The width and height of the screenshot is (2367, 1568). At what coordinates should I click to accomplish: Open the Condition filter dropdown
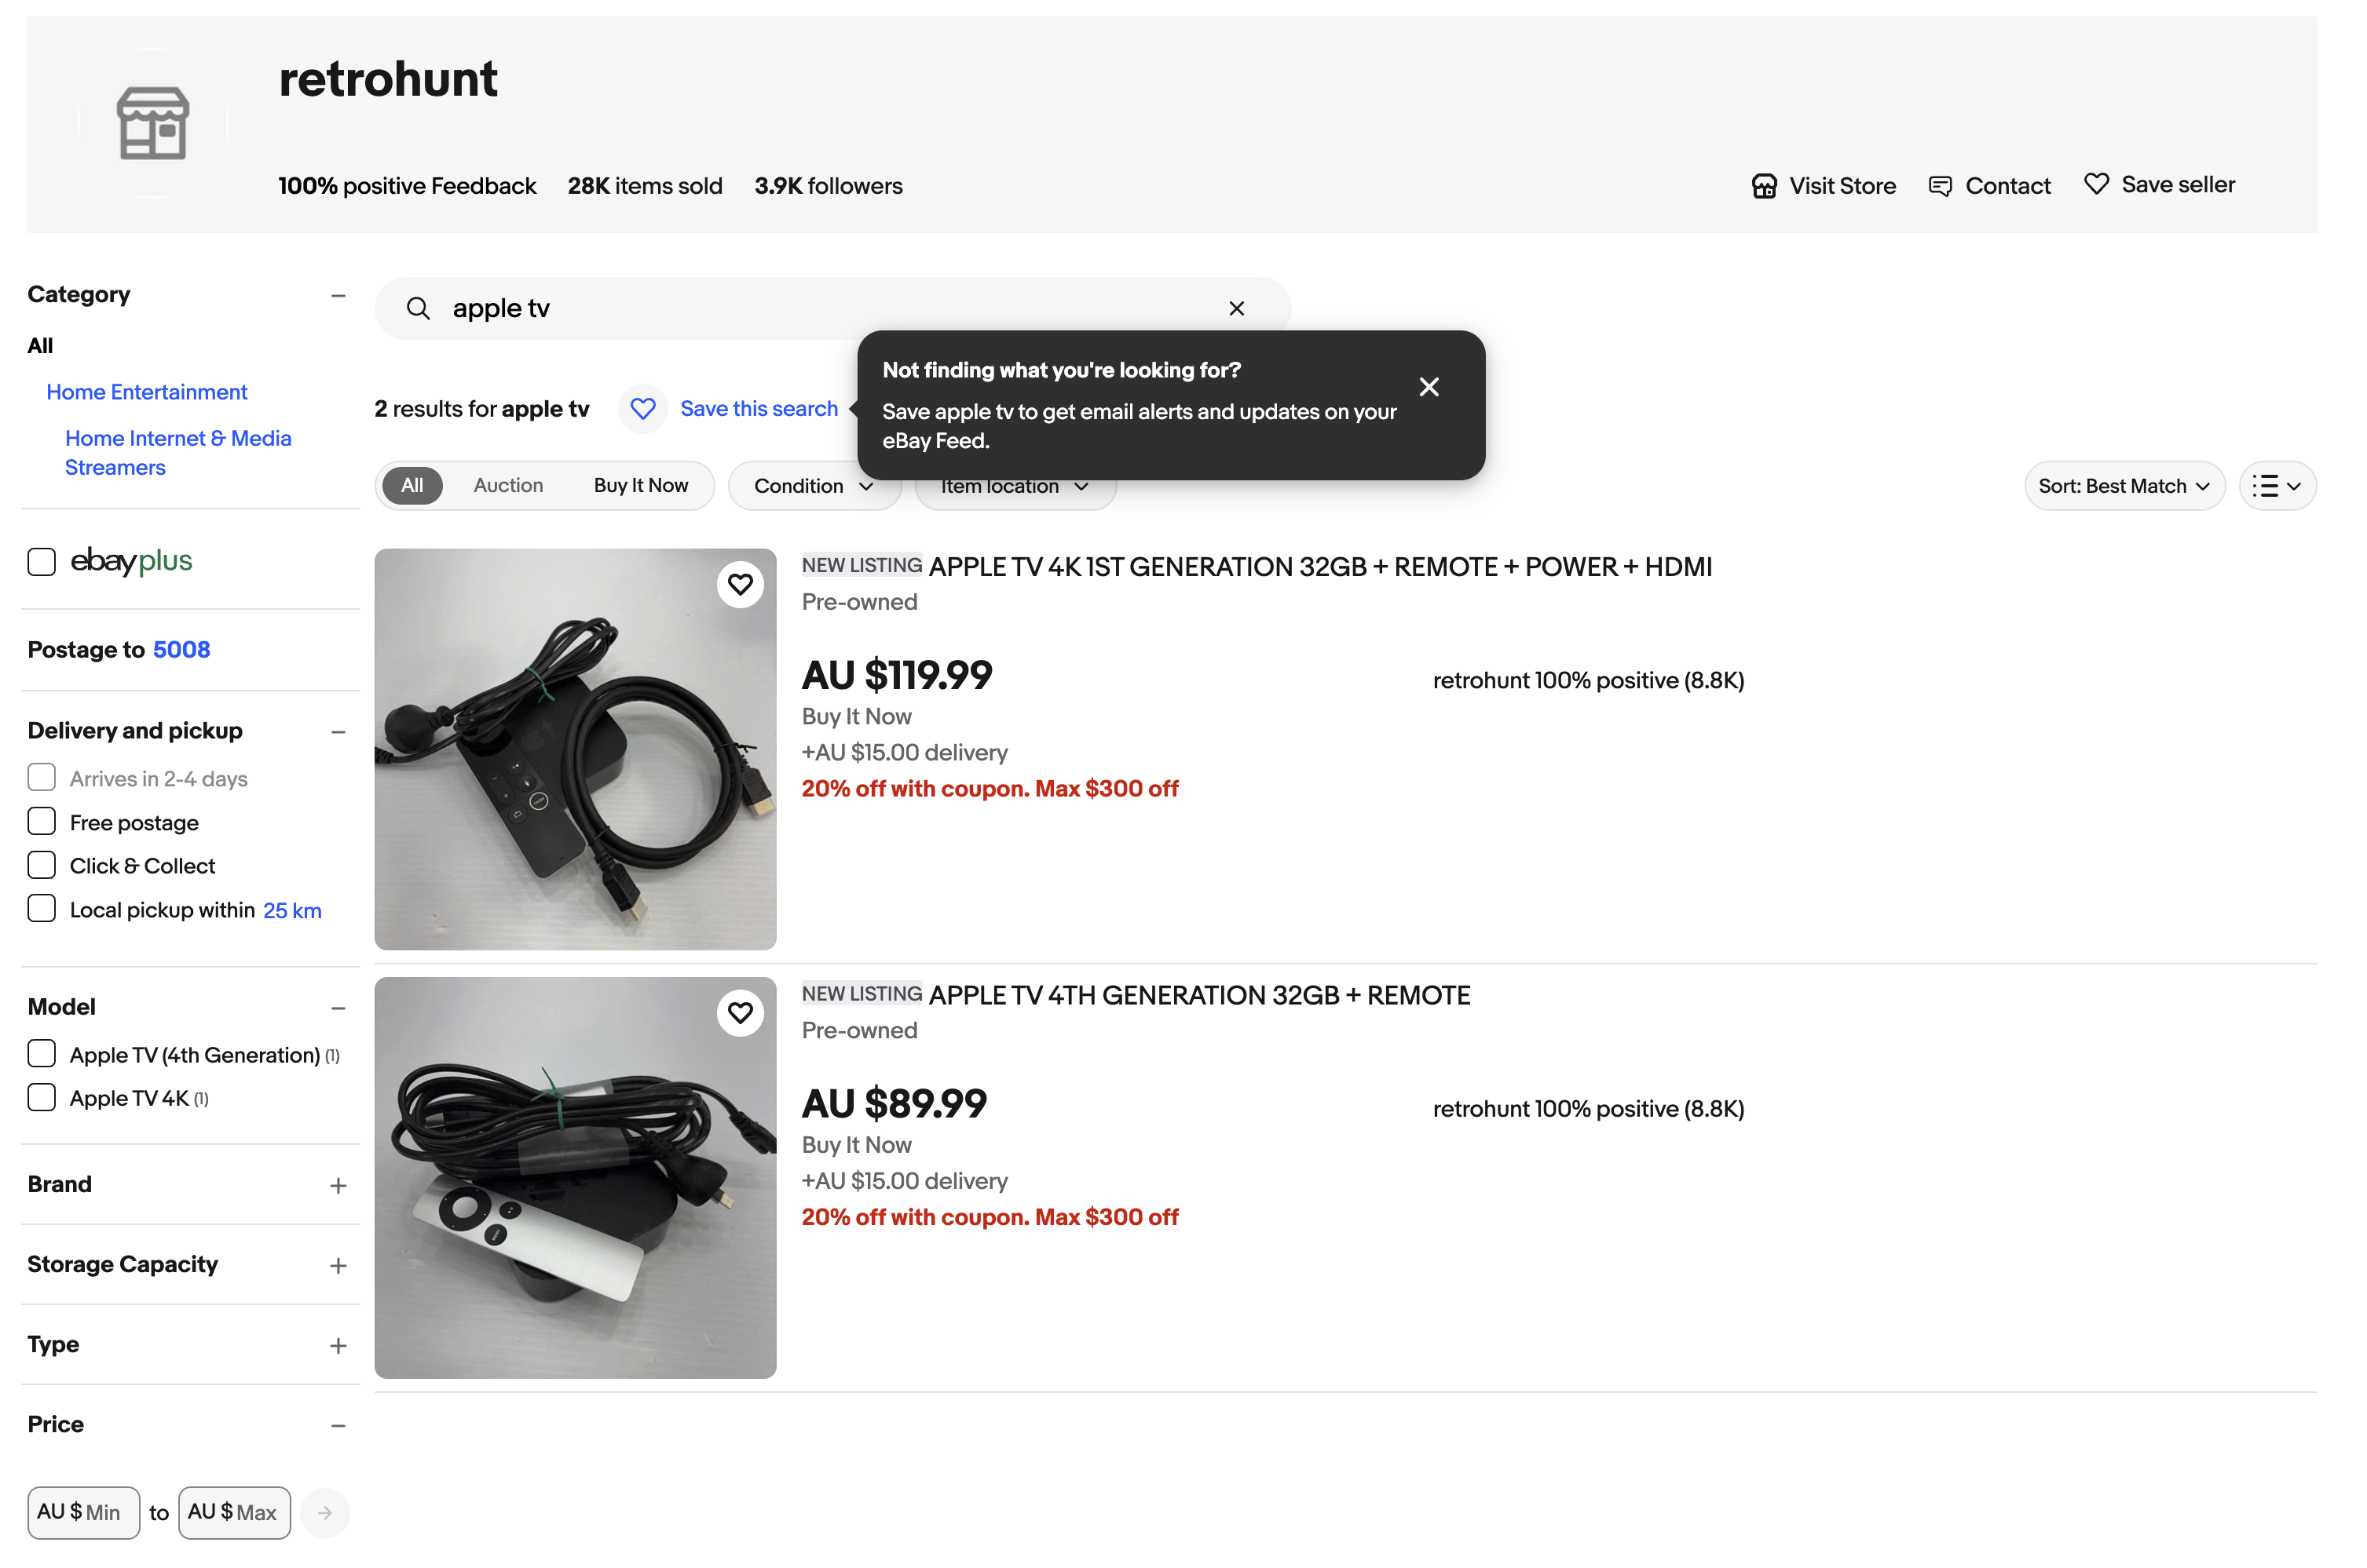point(814,486)
